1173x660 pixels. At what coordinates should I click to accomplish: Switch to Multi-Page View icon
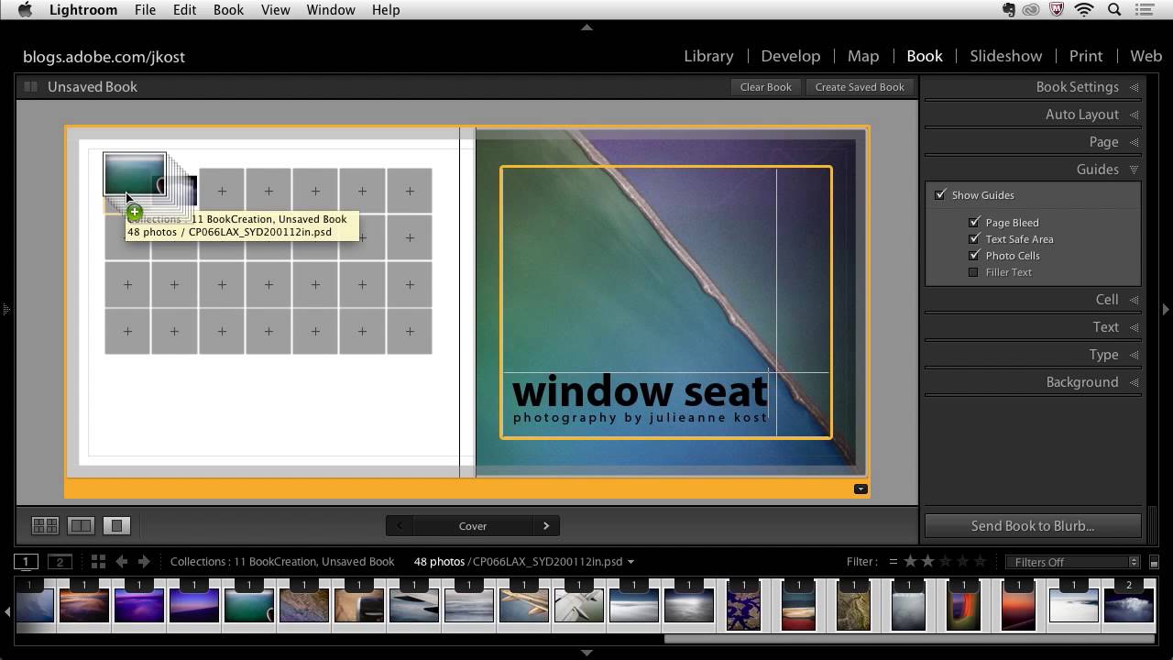pyautogui.click(x=45, y=525)
